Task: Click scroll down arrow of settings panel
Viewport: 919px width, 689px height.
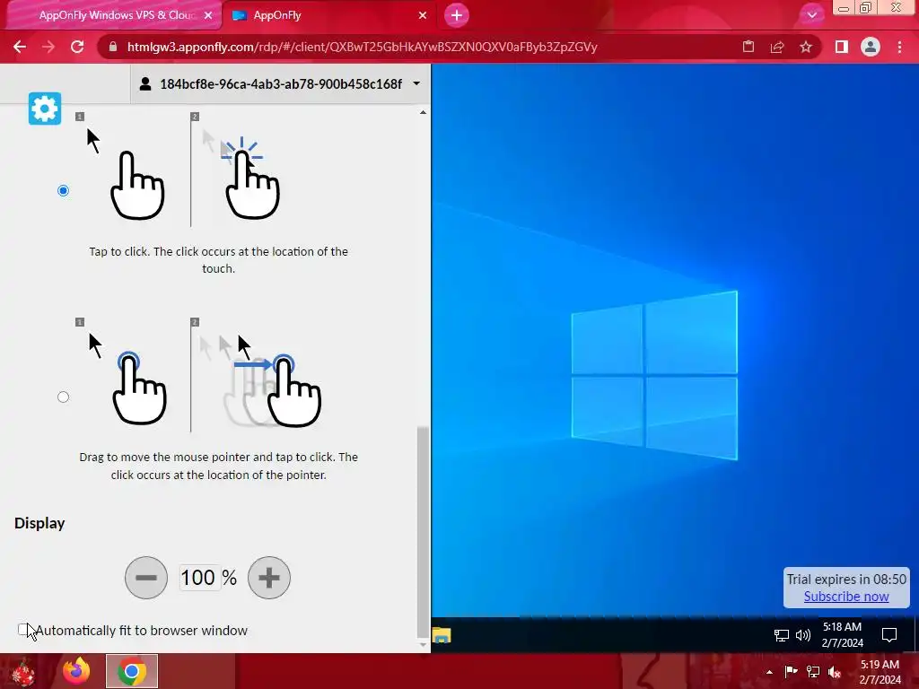Action: click(x=424, y=644)
